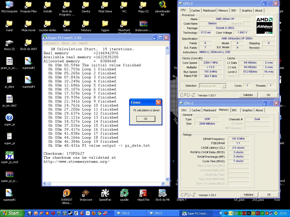Open the Help(H) menu in Super PI
This screenshot has width=290, height=217.
(x=83, y=43)
